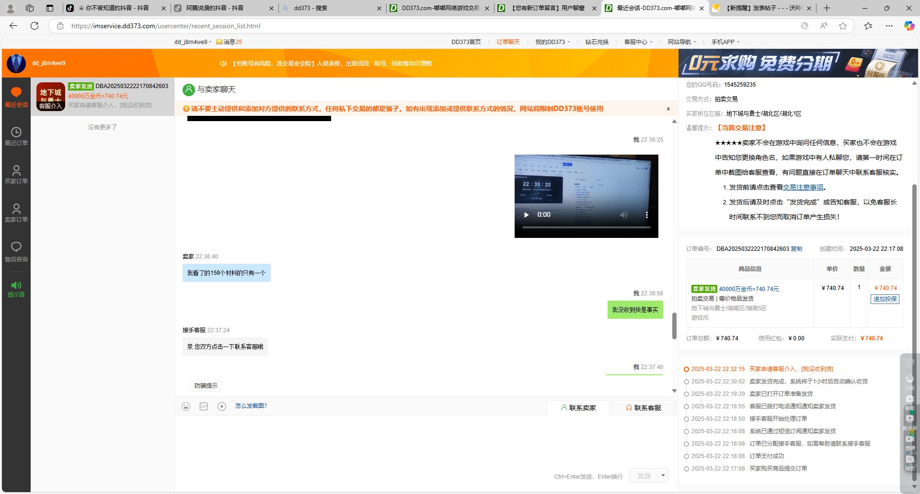This screenshot has height=494, width=920.
Task: Open the tab actions menu icon
Action: coord(50,8)
